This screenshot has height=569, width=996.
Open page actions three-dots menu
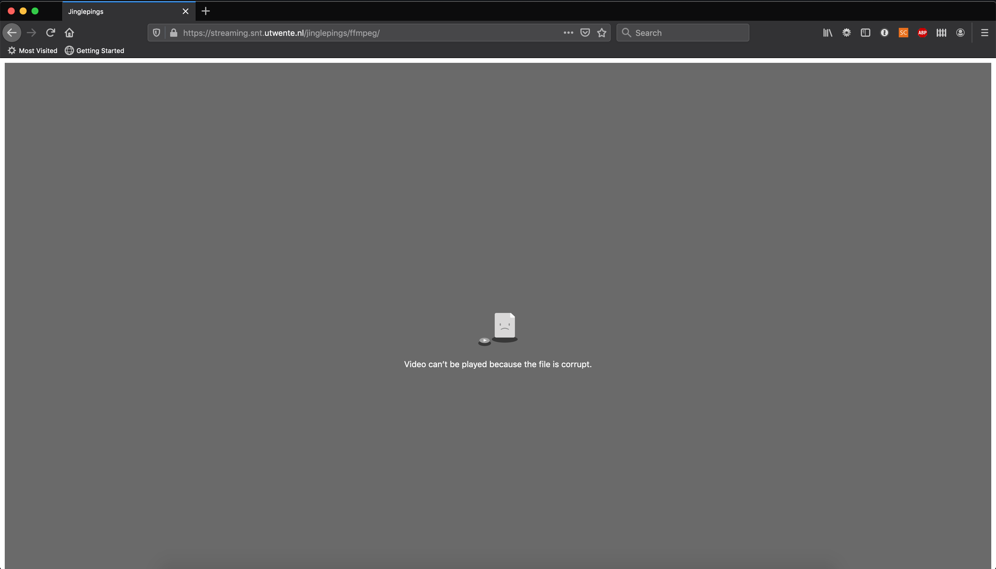pyautogui.click(x=568, y=33)
